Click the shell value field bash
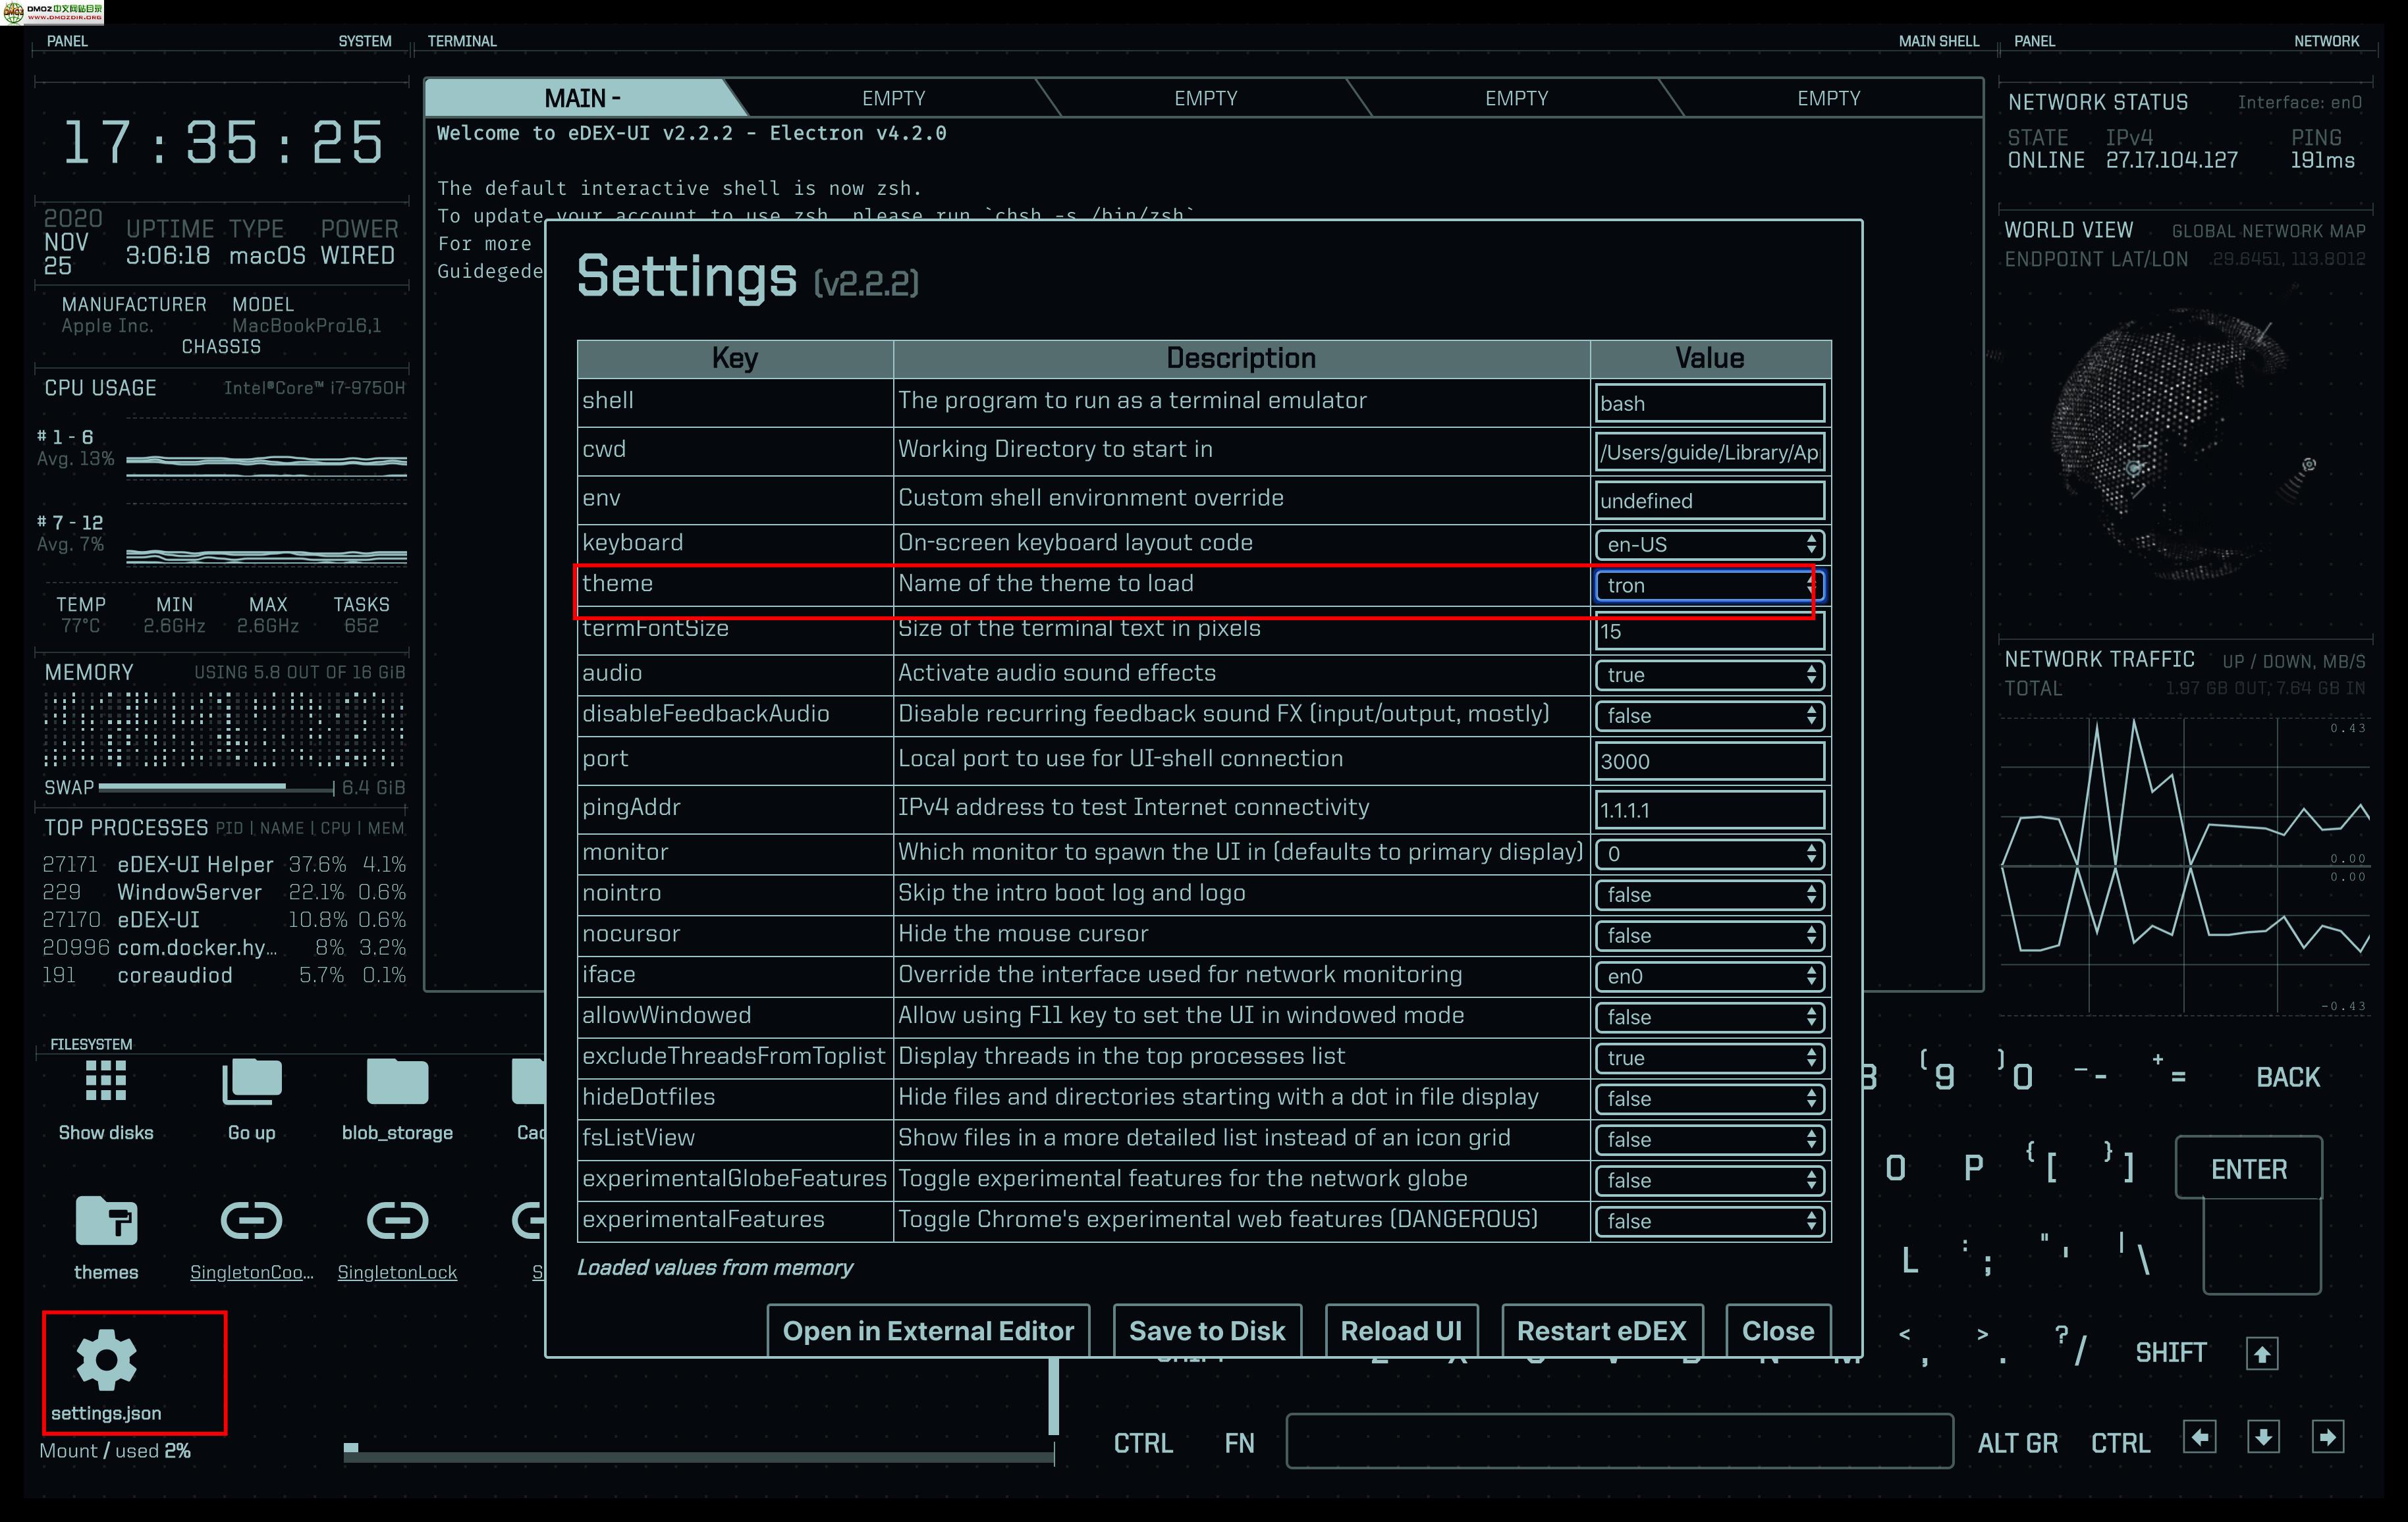The height and width of the screenshot is (1522, 2408). 1709,403
